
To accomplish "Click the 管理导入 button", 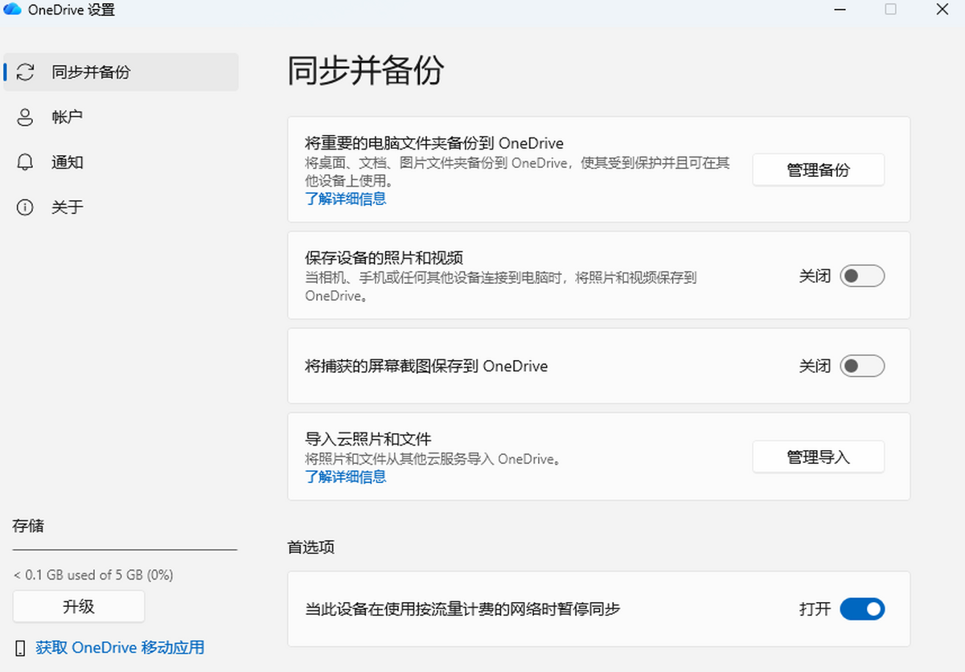I will click(x=818, y=457).
